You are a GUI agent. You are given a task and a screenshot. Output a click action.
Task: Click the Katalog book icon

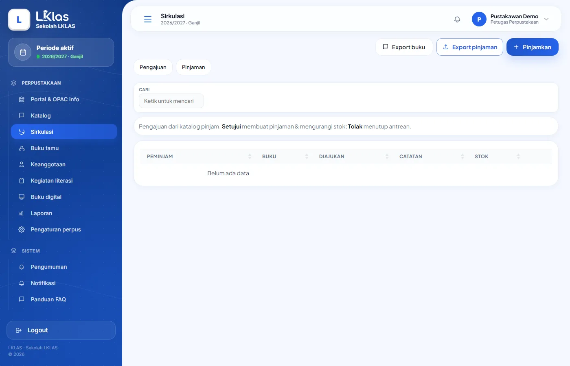click(x=22, y=115)
